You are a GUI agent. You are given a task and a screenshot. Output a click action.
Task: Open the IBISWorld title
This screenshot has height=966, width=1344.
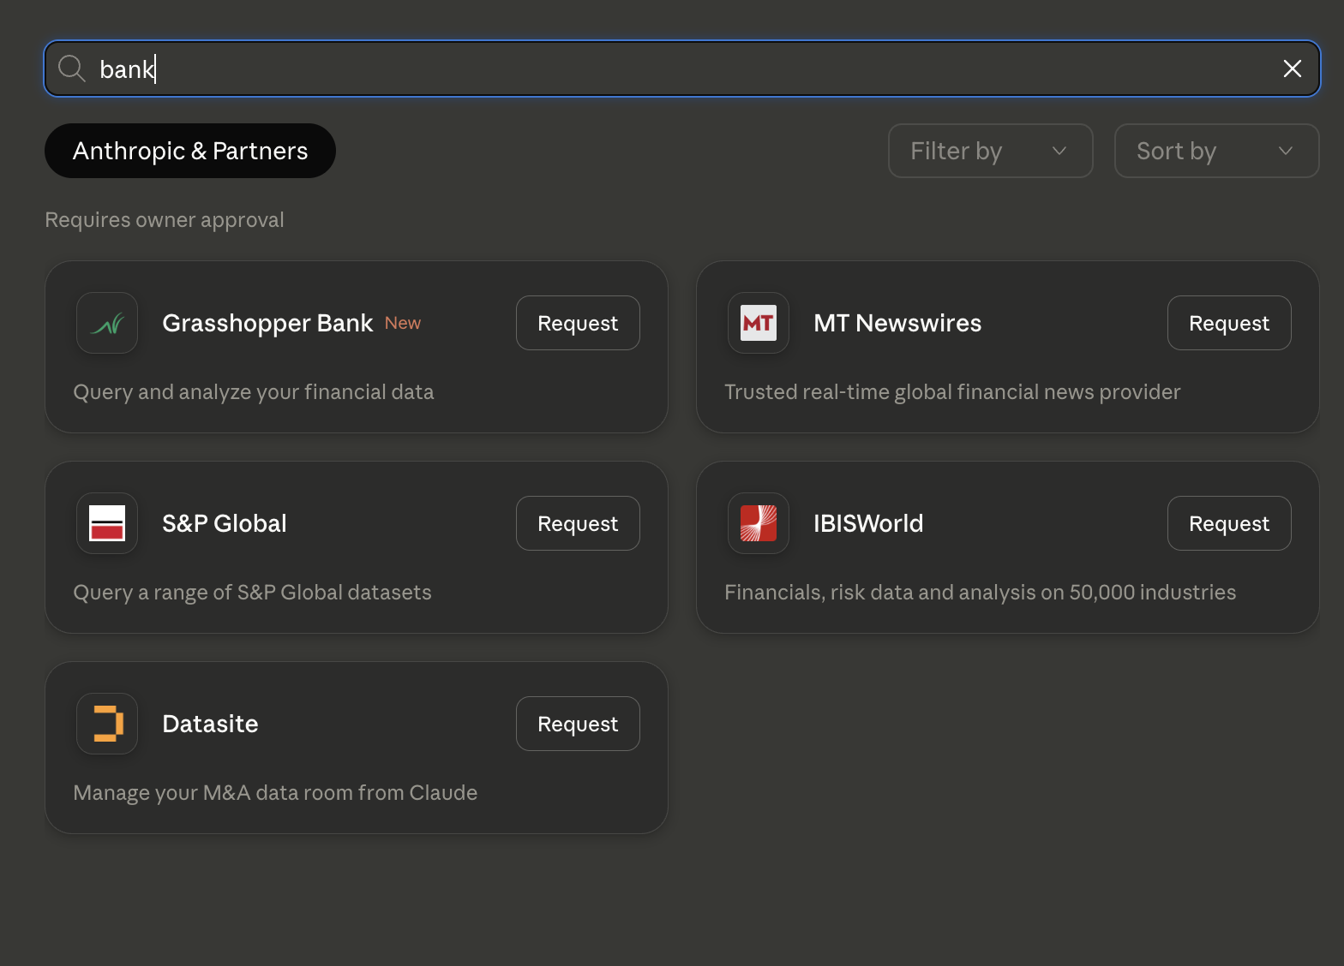(868, 523)
